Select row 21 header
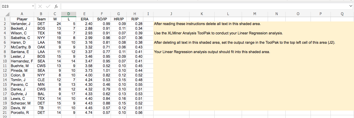Viewport: 354px width, 118px height. click(5, 113)
